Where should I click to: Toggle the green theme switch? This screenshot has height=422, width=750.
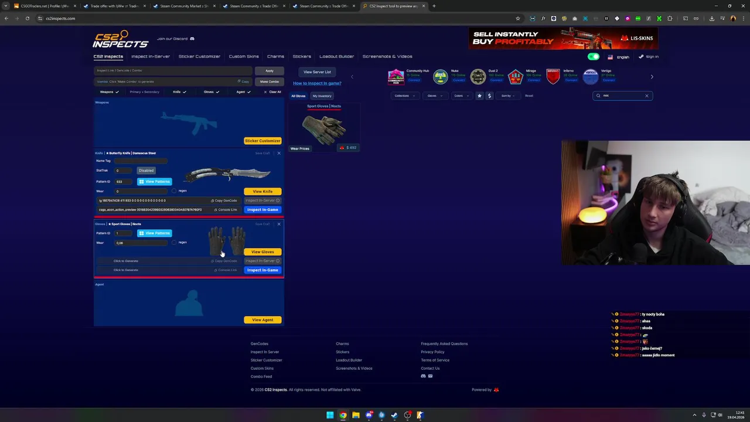point(594,57)
